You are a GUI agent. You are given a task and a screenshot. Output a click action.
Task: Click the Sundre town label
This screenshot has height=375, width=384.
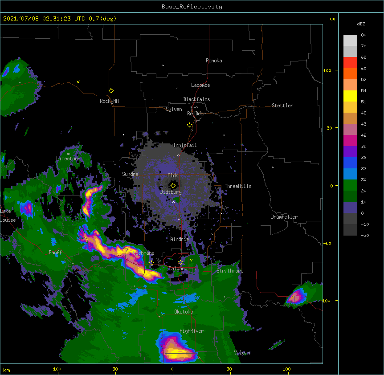tap(130, 174)
